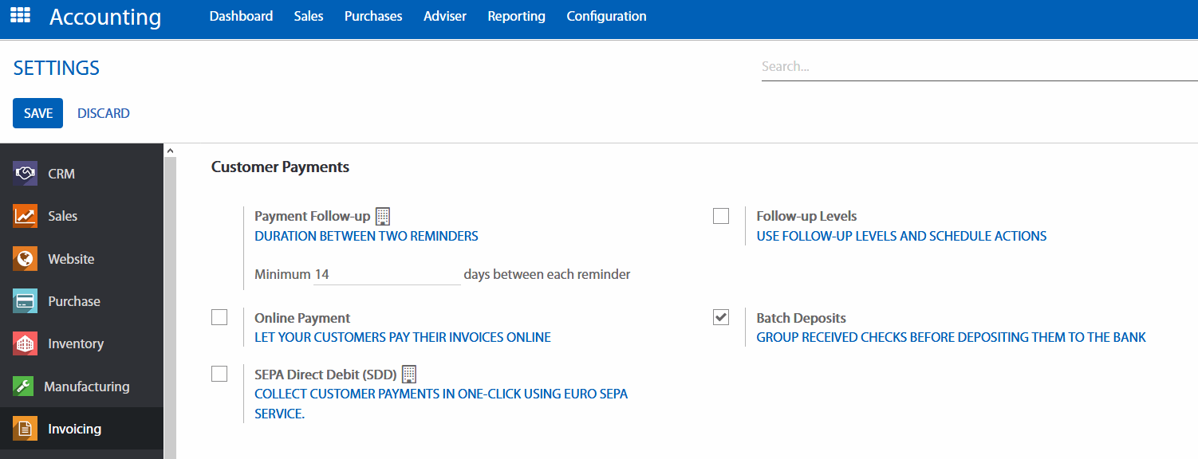The width and height of the screenshot is (1198, 459).
Task: Click the Discard button
Action: (104, 113)
